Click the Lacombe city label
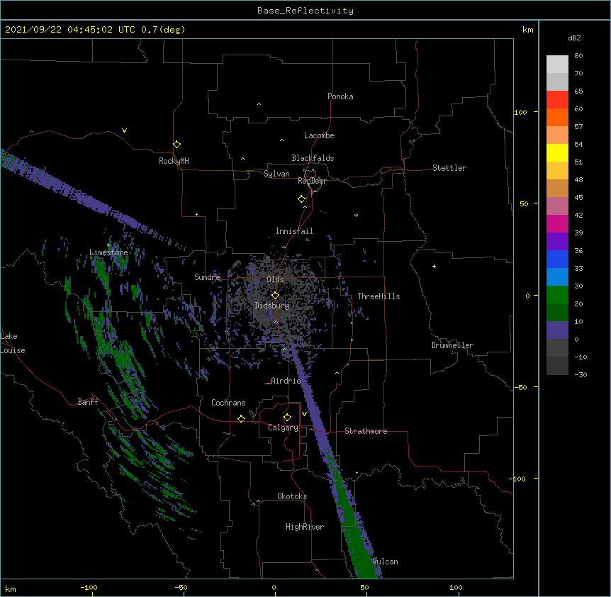 [x=319, y=135]
